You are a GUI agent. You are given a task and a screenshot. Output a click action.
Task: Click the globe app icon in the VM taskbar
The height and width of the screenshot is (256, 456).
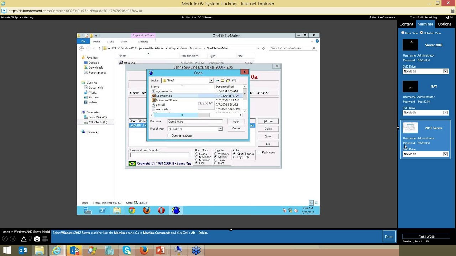click(x=176, y=210)
